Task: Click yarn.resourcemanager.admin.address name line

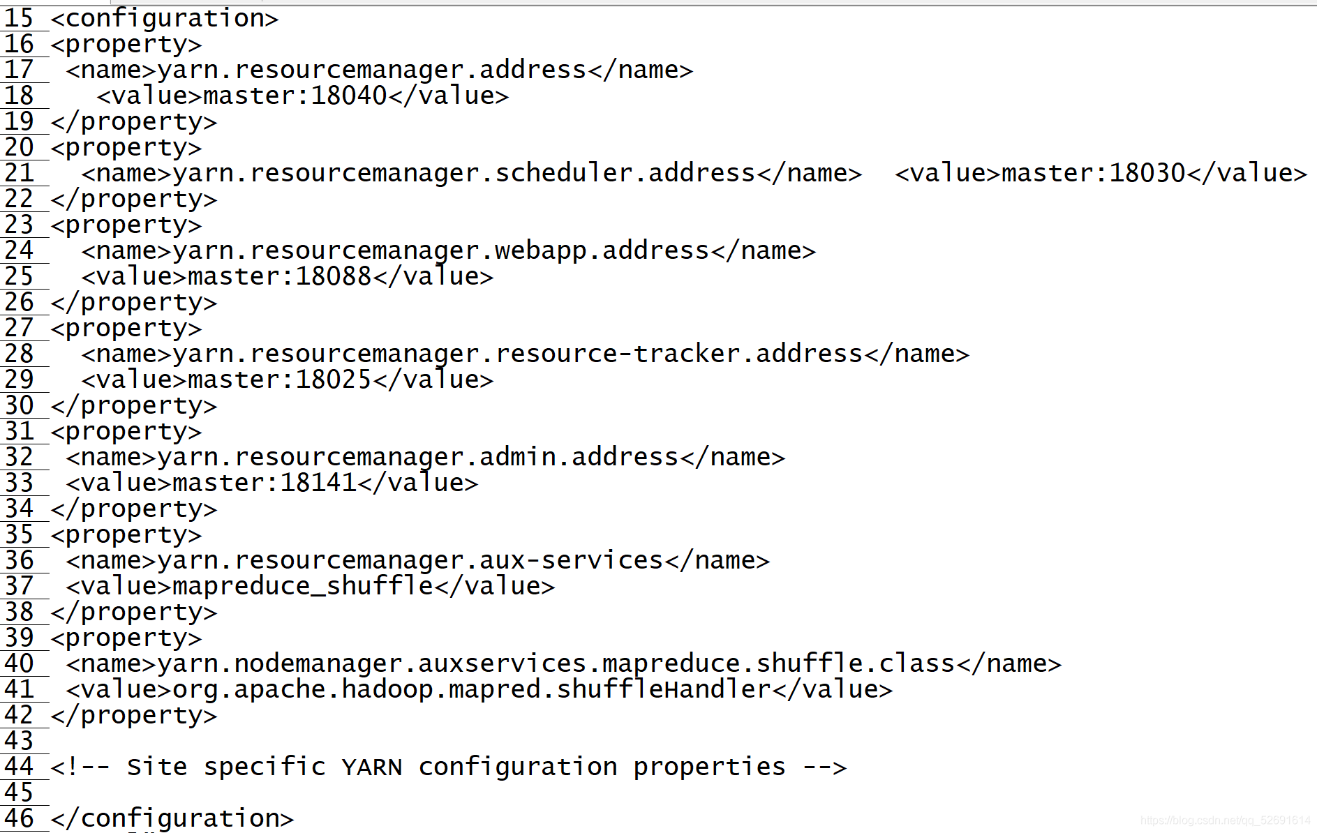Action: pos(426,457)
